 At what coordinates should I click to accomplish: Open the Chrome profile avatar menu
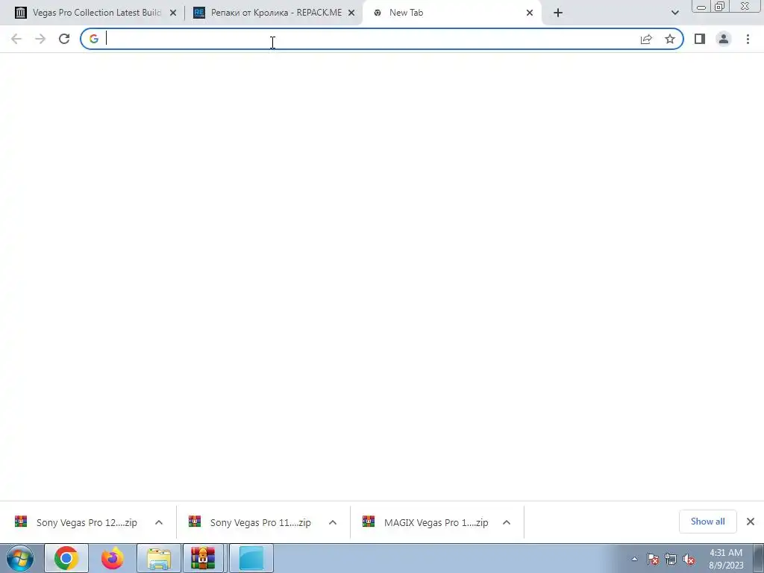click(724, 39)
